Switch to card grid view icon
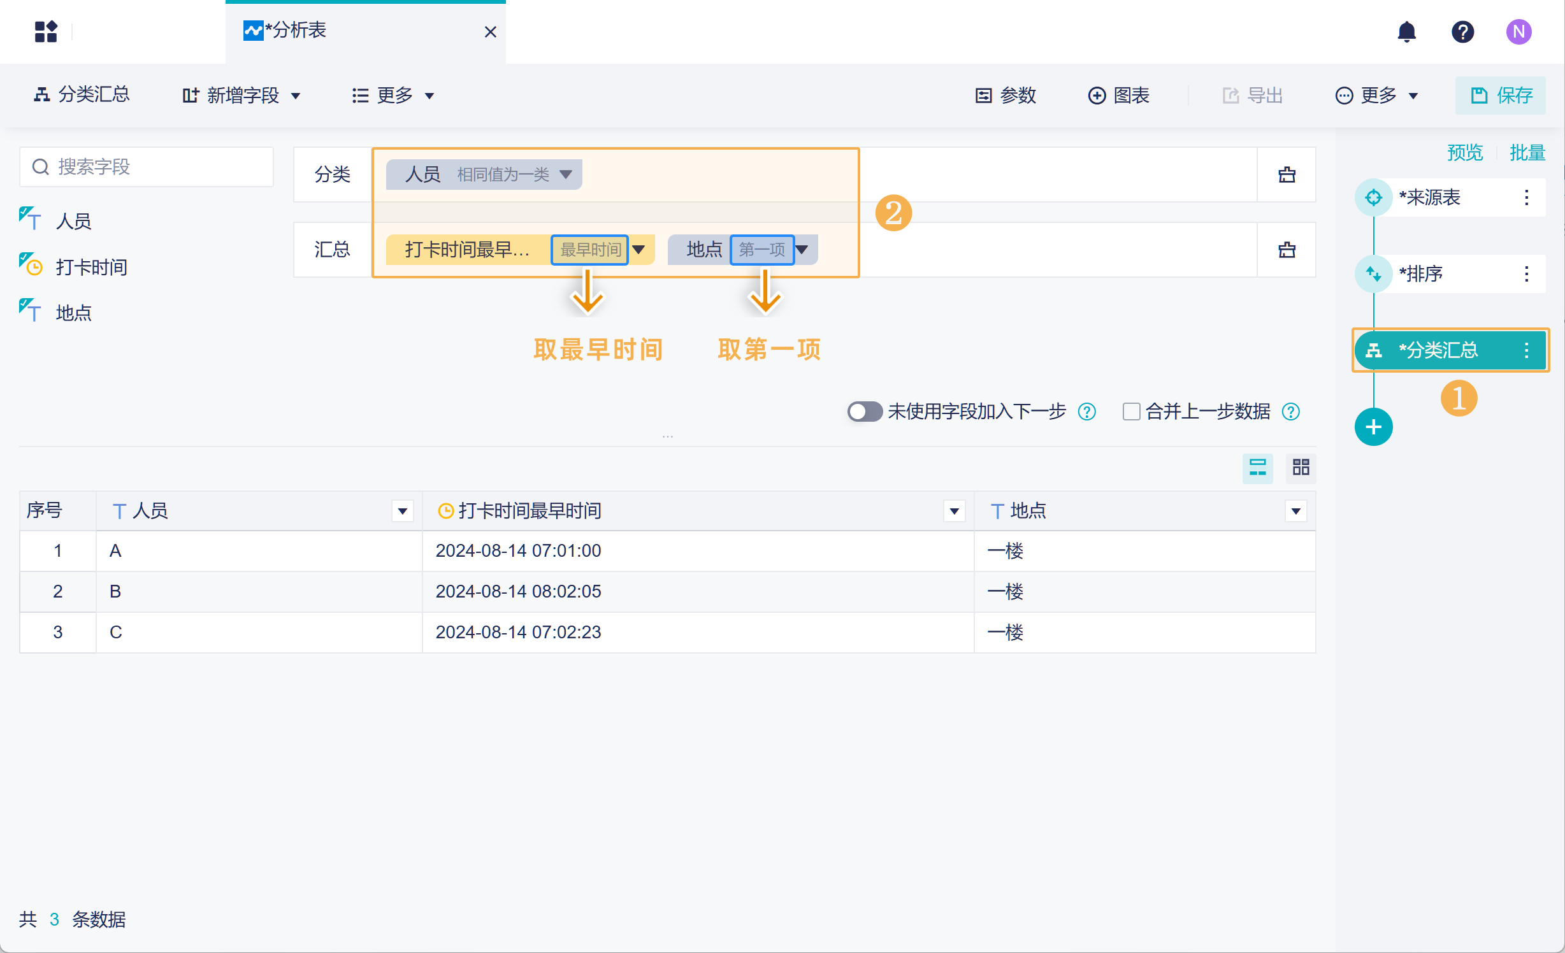1565x953 pixels. (x=1301, y=468)
